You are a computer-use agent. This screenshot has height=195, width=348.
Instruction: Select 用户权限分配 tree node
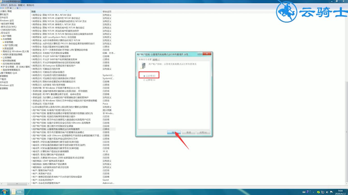(x=11, y=45)
